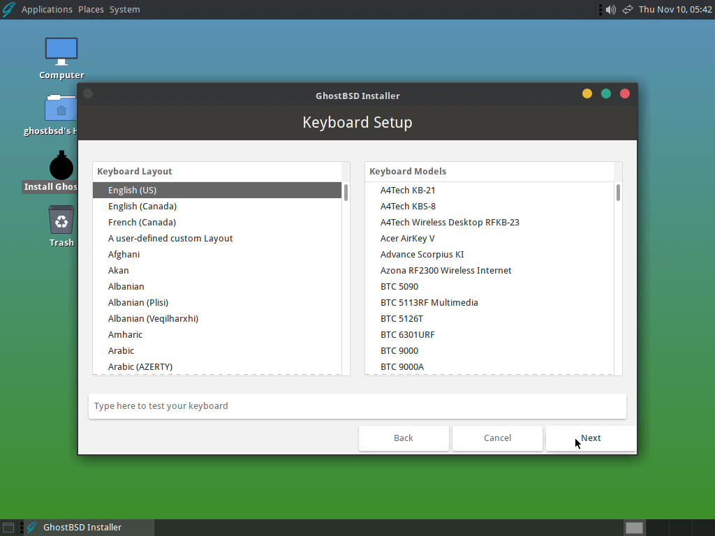Click the GhostBSD logo in the top panel
715x536 pixels.
(8, 9)
